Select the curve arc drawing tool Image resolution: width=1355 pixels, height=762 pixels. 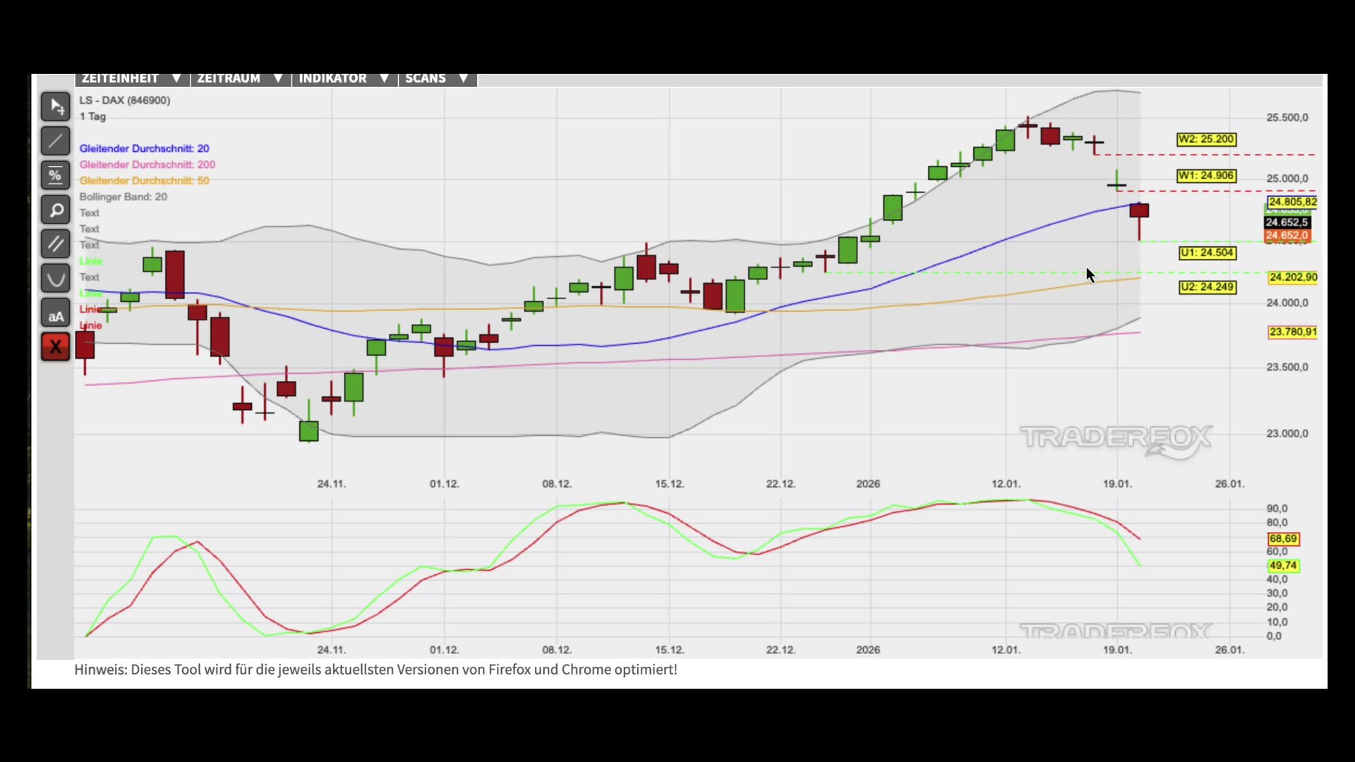(x=55, y=279)
